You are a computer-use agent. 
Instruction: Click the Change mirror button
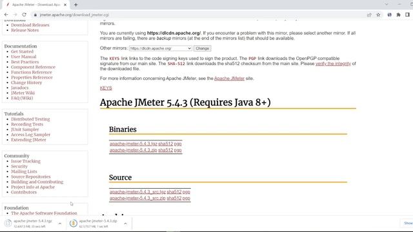tap(202, 48)
